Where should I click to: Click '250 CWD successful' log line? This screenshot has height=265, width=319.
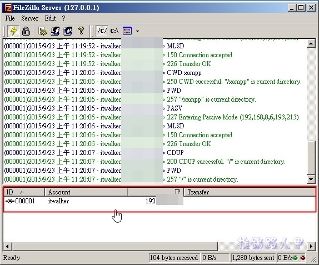[x=153, y=82]
